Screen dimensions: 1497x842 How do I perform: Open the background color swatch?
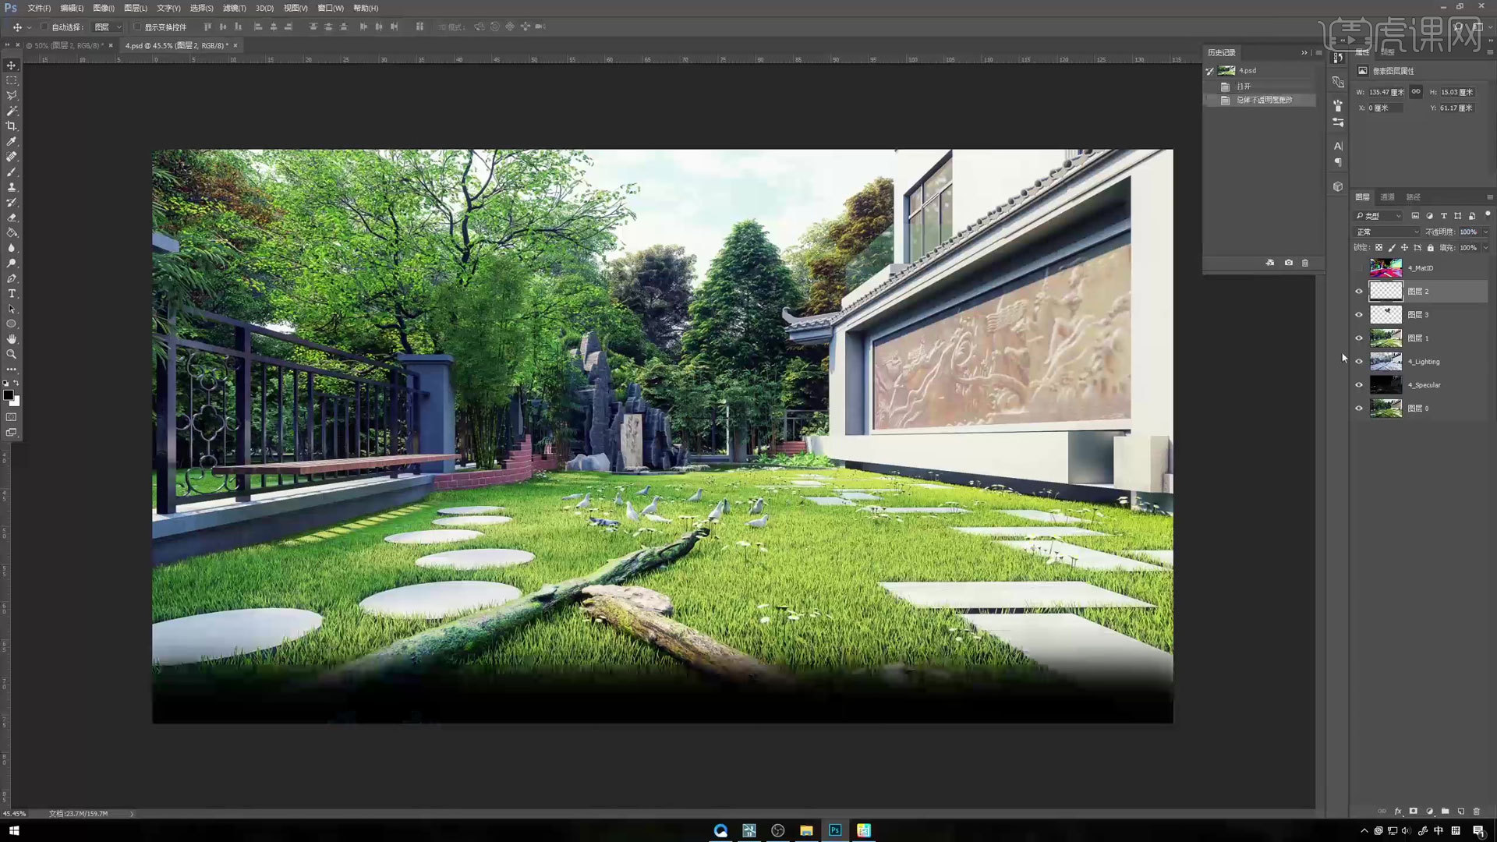point(16,402)
